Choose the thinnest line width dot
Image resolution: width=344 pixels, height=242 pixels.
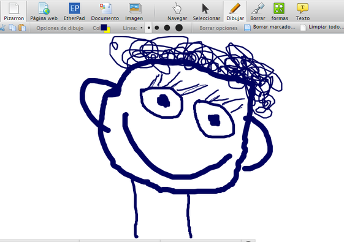click(x=141, y=28)
